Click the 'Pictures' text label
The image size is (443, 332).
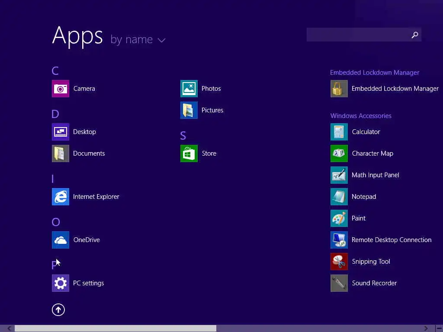tap(212, 110)
